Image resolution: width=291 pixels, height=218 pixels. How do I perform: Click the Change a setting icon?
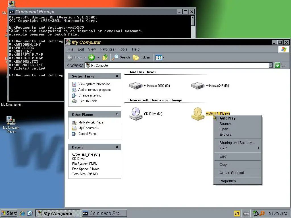tap(74, 95)
